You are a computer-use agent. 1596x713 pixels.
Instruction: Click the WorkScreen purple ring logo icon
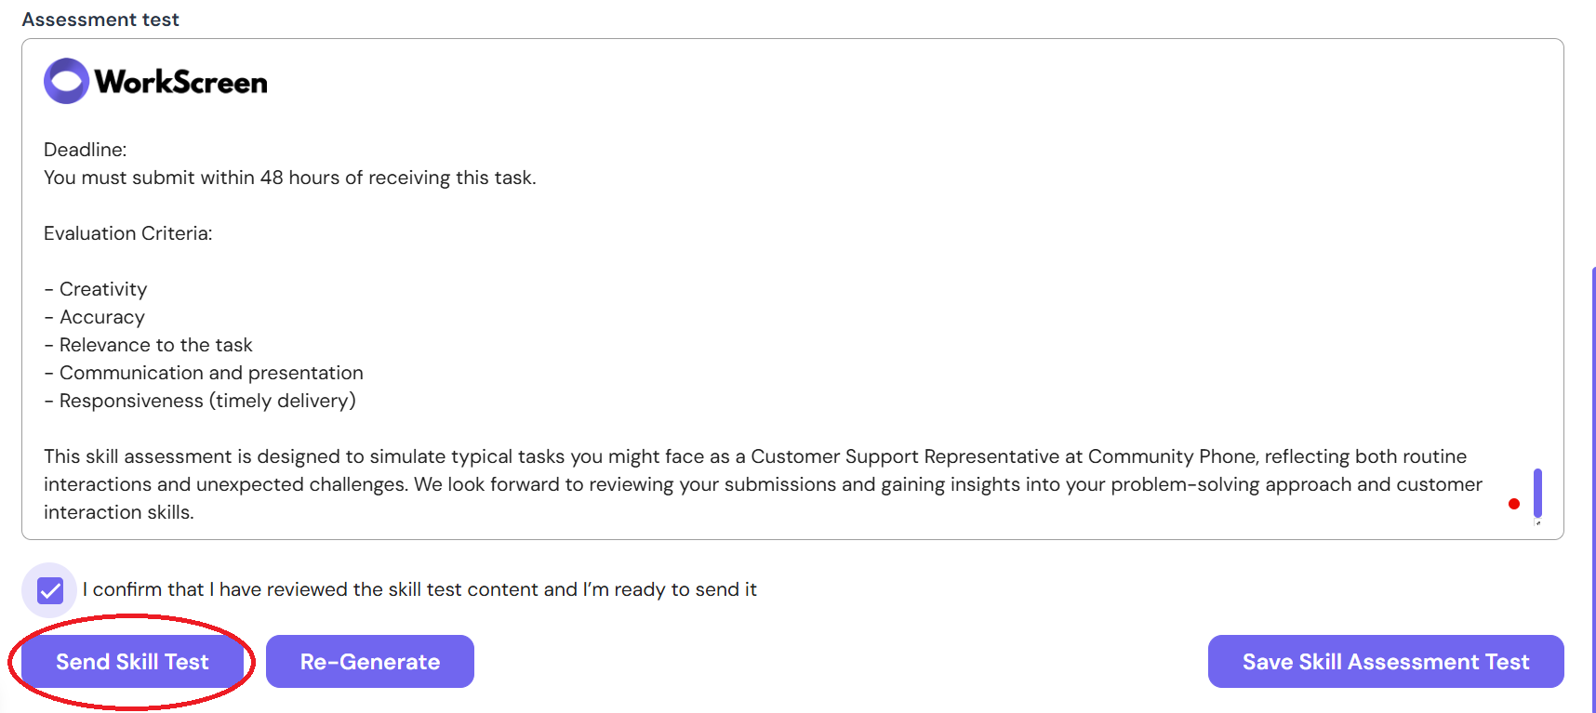click(66, 81)
